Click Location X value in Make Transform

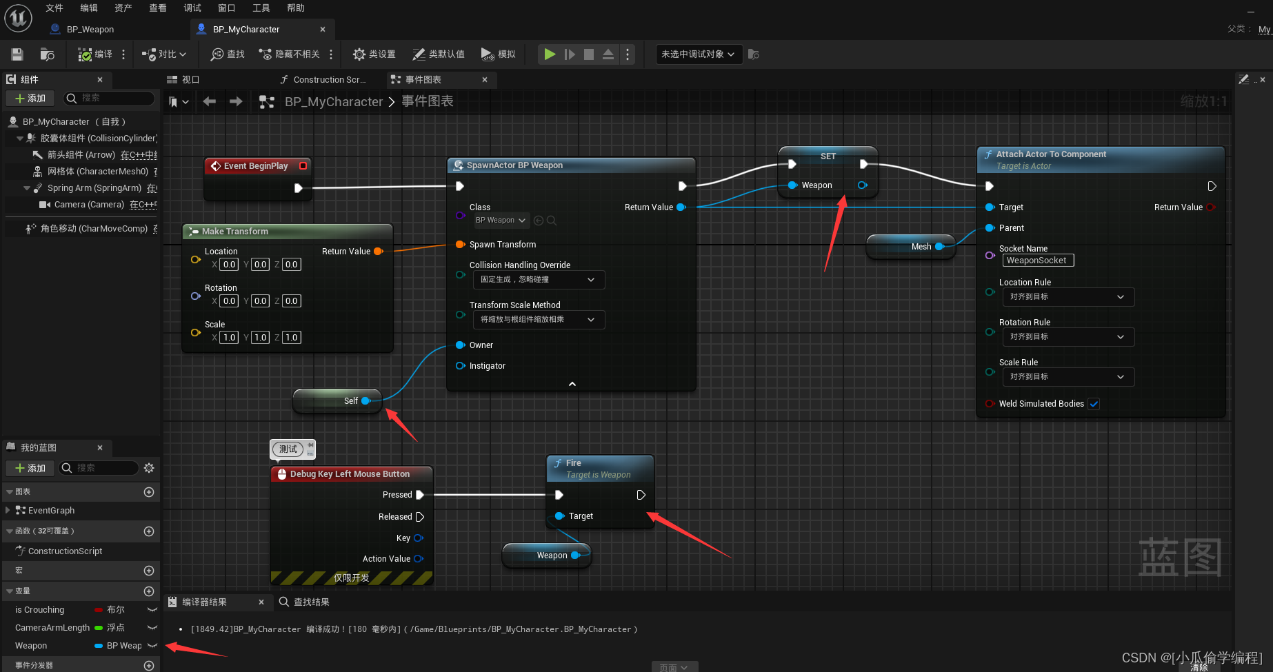pos(230,265)
